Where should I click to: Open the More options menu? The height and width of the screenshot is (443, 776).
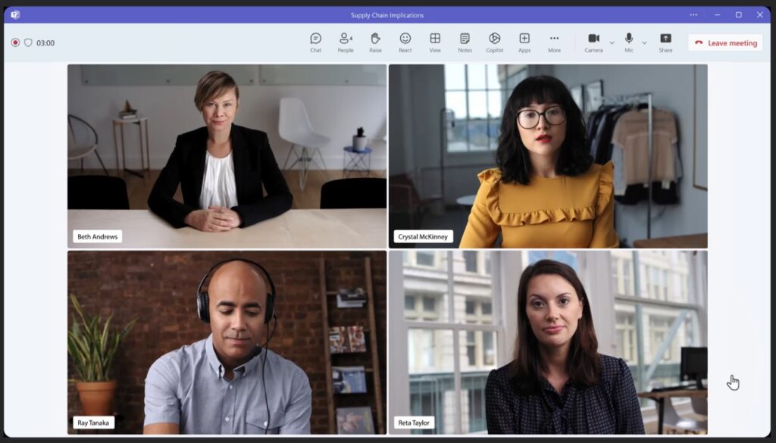point(554,42)
